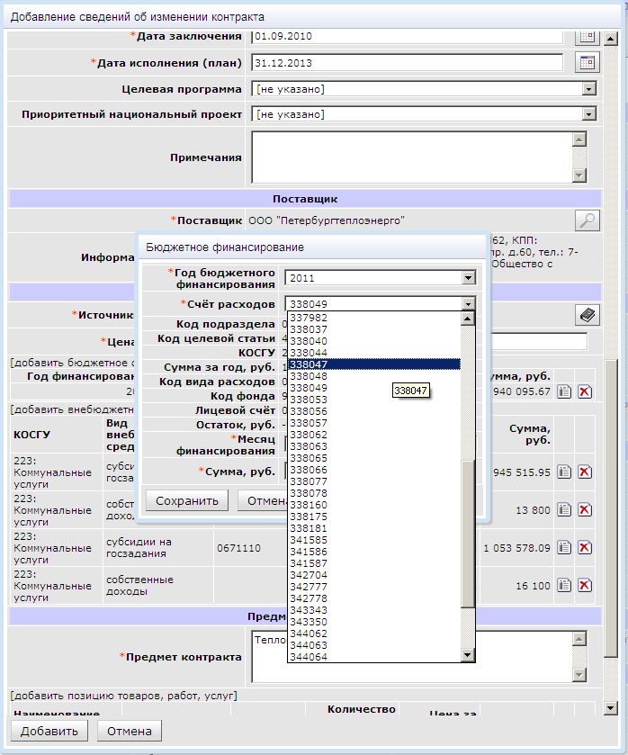Open Год бюджетного финансирования dropdown
628x755 pixels.
(x=468, y=278)
